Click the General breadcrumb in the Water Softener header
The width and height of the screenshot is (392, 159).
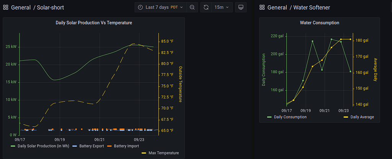(x=277, y=8)
